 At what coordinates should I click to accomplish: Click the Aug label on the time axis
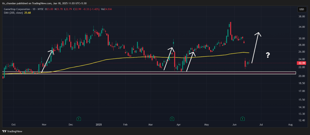tap(290, 125)
